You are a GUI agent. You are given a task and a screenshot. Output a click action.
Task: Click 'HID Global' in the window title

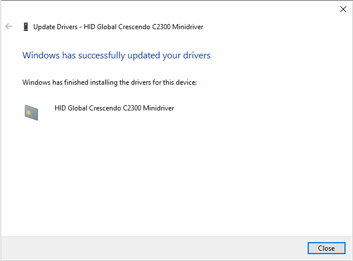100,27
